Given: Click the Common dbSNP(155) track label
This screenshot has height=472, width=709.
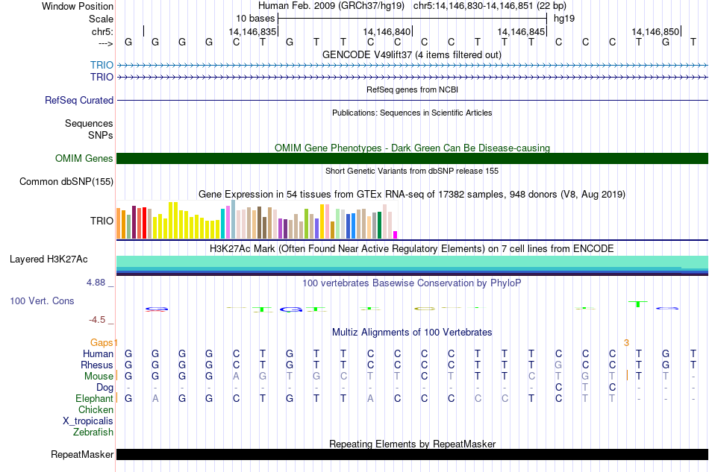Looking at the screenshot, I should pos(66,182).
